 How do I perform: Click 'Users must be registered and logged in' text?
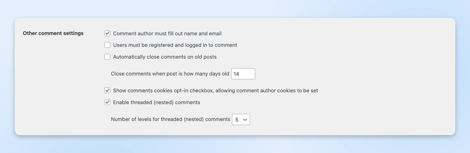[x=175, y=45]
